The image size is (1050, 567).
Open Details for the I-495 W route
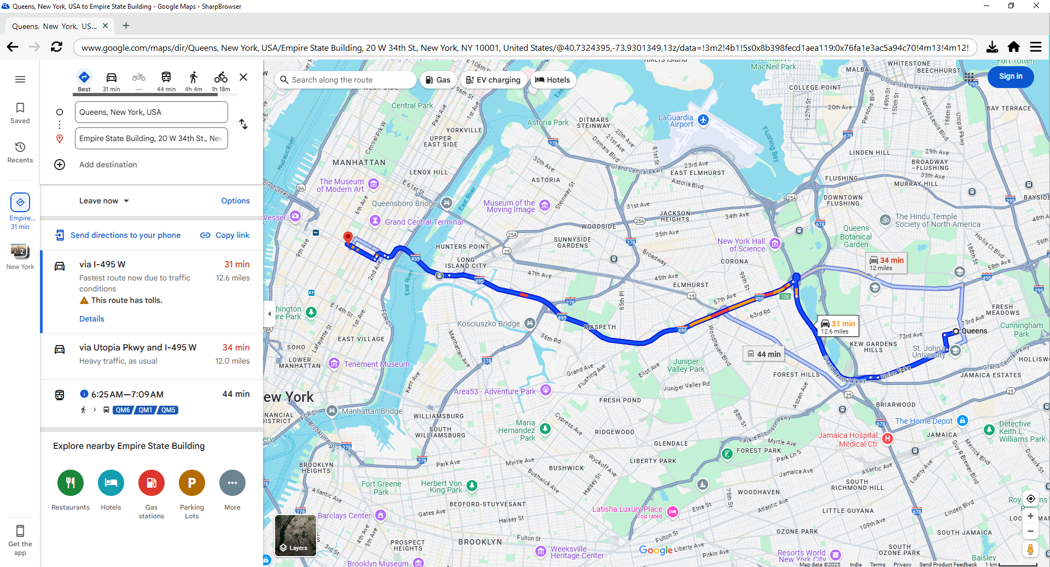tap(92, 319)
